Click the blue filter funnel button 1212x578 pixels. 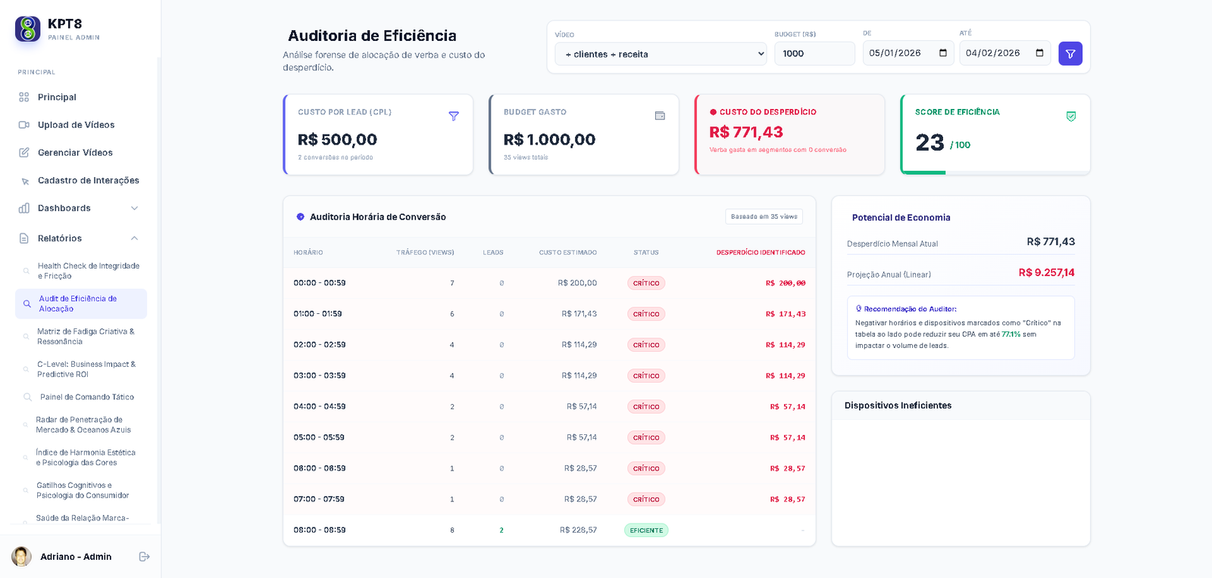pyautogui.click(x=1070, y=54)
